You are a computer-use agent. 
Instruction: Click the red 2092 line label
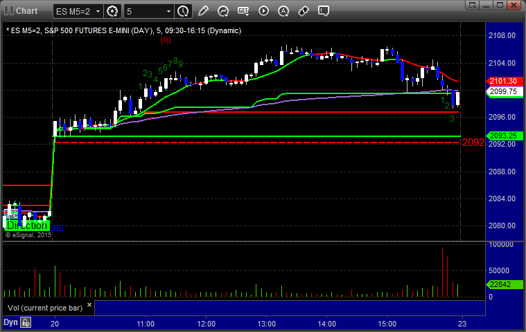click(473, 142)
